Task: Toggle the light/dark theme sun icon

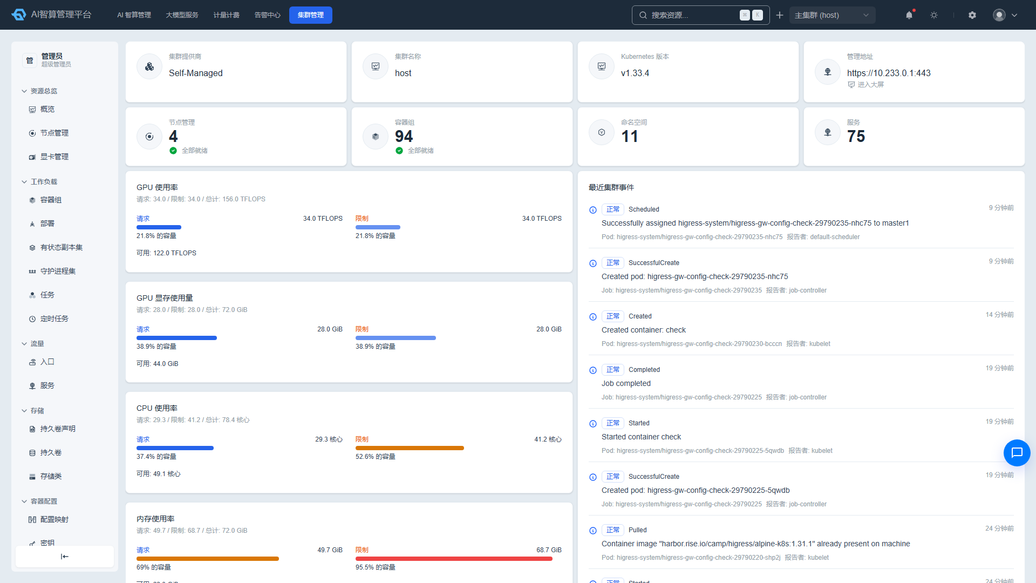Action: click(934, 15)
